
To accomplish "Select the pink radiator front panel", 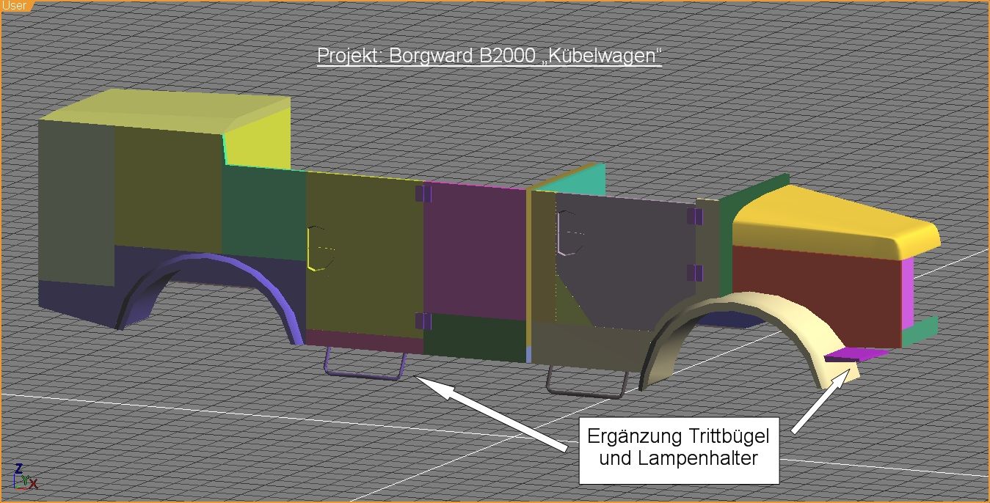I will click(908, 293).
